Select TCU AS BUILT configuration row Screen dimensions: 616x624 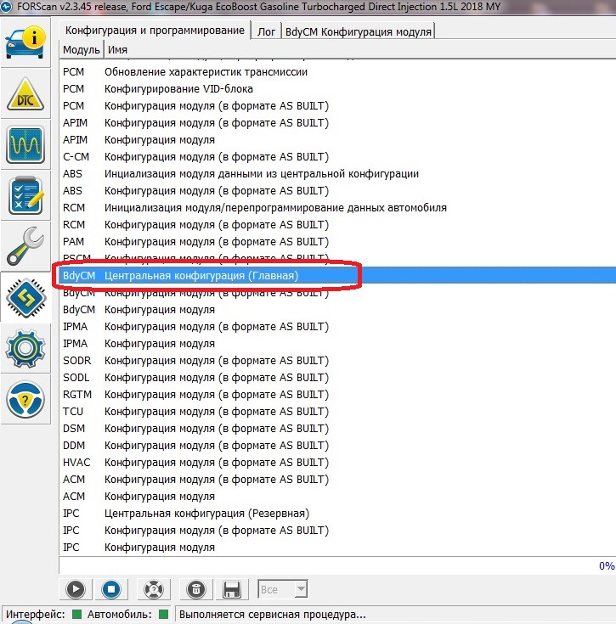tap(337, 412)
